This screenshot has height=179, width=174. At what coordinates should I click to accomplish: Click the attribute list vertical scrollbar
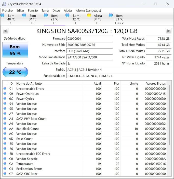169,115
